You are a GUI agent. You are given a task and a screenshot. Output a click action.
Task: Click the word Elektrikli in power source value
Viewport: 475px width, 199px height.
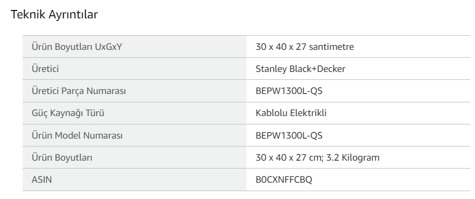[x=308, y=113]
